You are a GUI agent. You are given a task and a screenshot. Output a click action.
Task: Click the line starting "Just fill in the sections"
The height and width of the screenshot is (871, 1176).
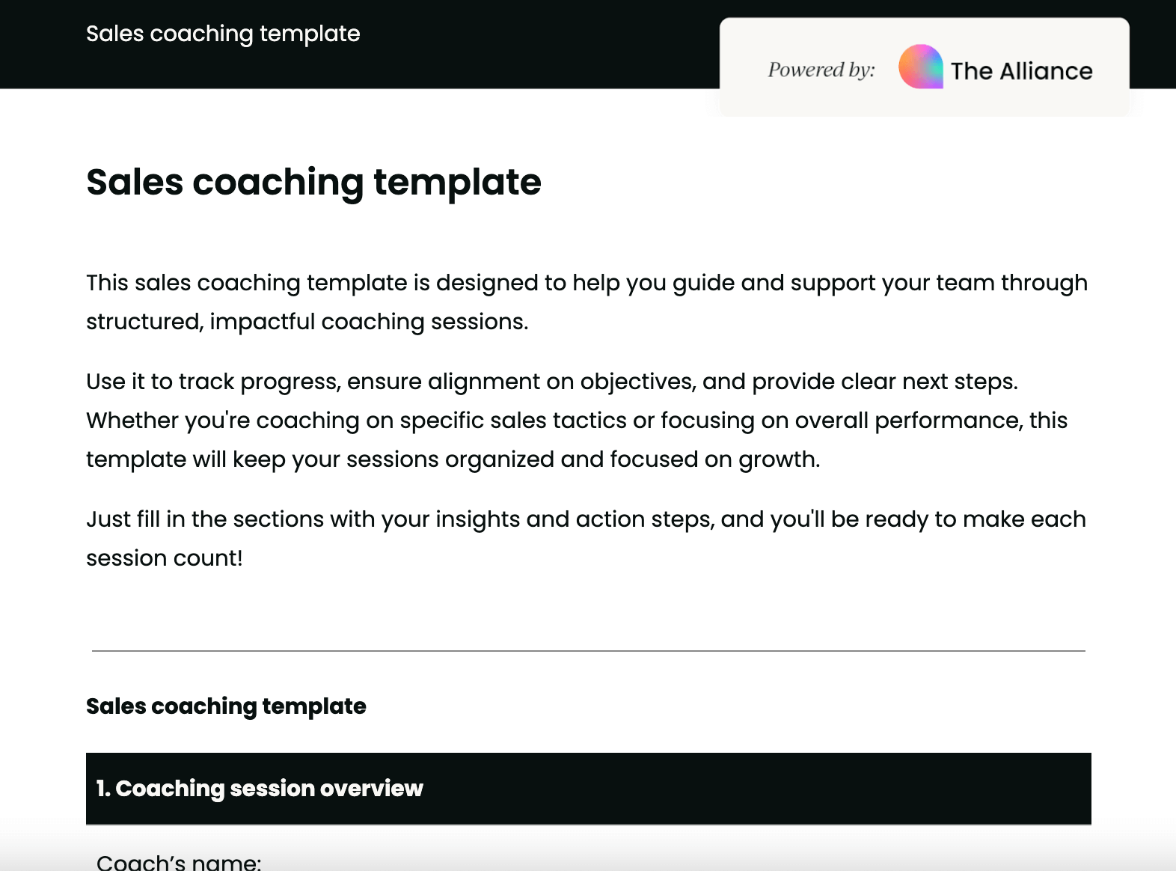pyautogui.click(x=586, y=519)
